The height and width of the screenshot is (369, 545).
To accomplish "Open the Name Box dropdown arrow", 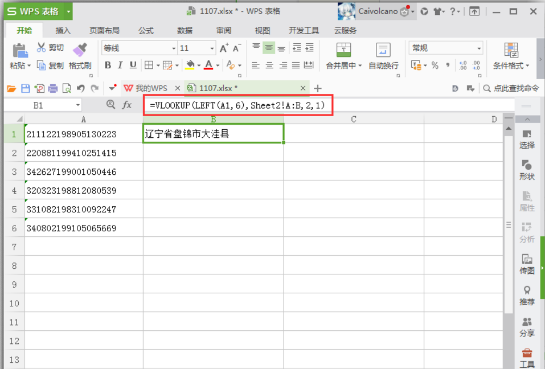I will (78, 105).
